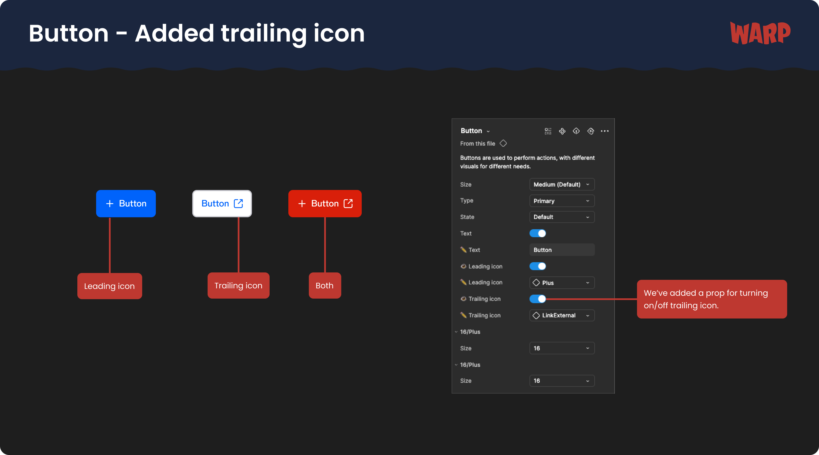Click the detach instance icon in panel header
Screen dimensions: 819x455
pyautogui.click(x=576, y=131)
